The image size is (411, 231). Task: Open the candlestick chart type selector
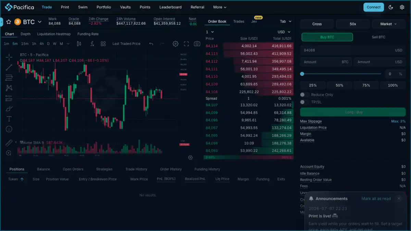[79, 44]
